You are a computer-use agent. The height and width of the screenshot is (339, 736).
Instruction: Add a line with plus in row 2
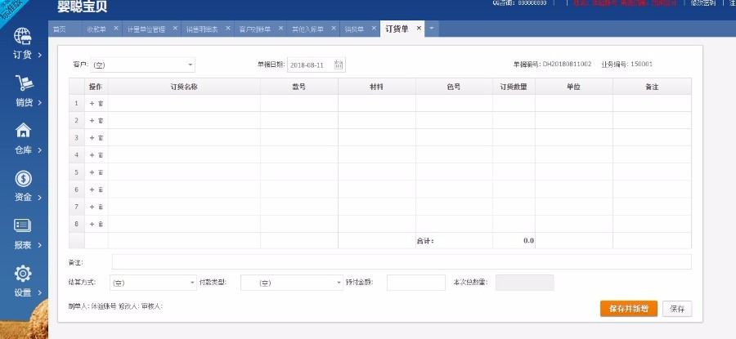(92, 121)
